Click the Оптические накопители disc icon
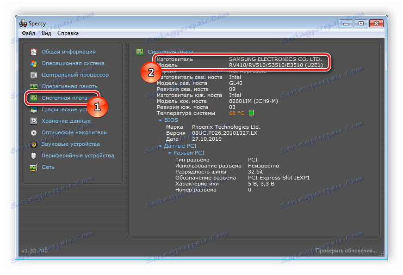403x275 pixels. (x=34, y=133)
